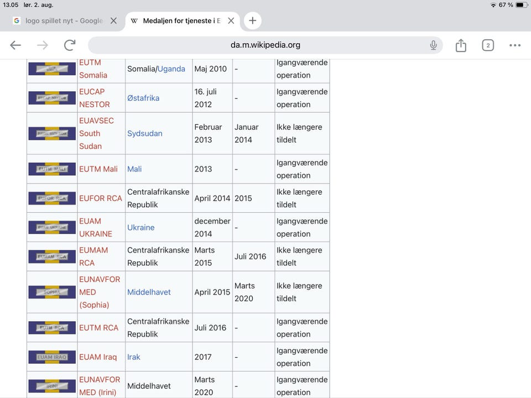This screenshot has width=531, height=398.
Task: Follow the Irak link
Action: [133, 357]
